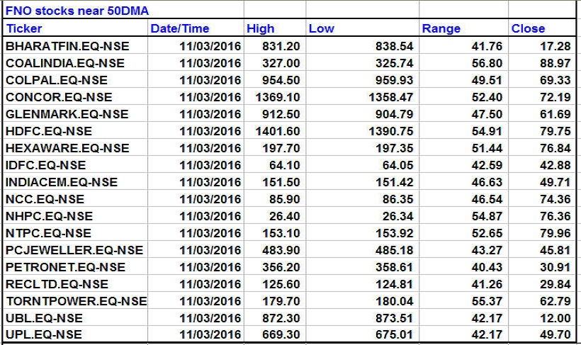Select Range value 43.27 for PCJEWELLER
The height and width of the screenshot is (345, 581).
(x=487, y=251)
